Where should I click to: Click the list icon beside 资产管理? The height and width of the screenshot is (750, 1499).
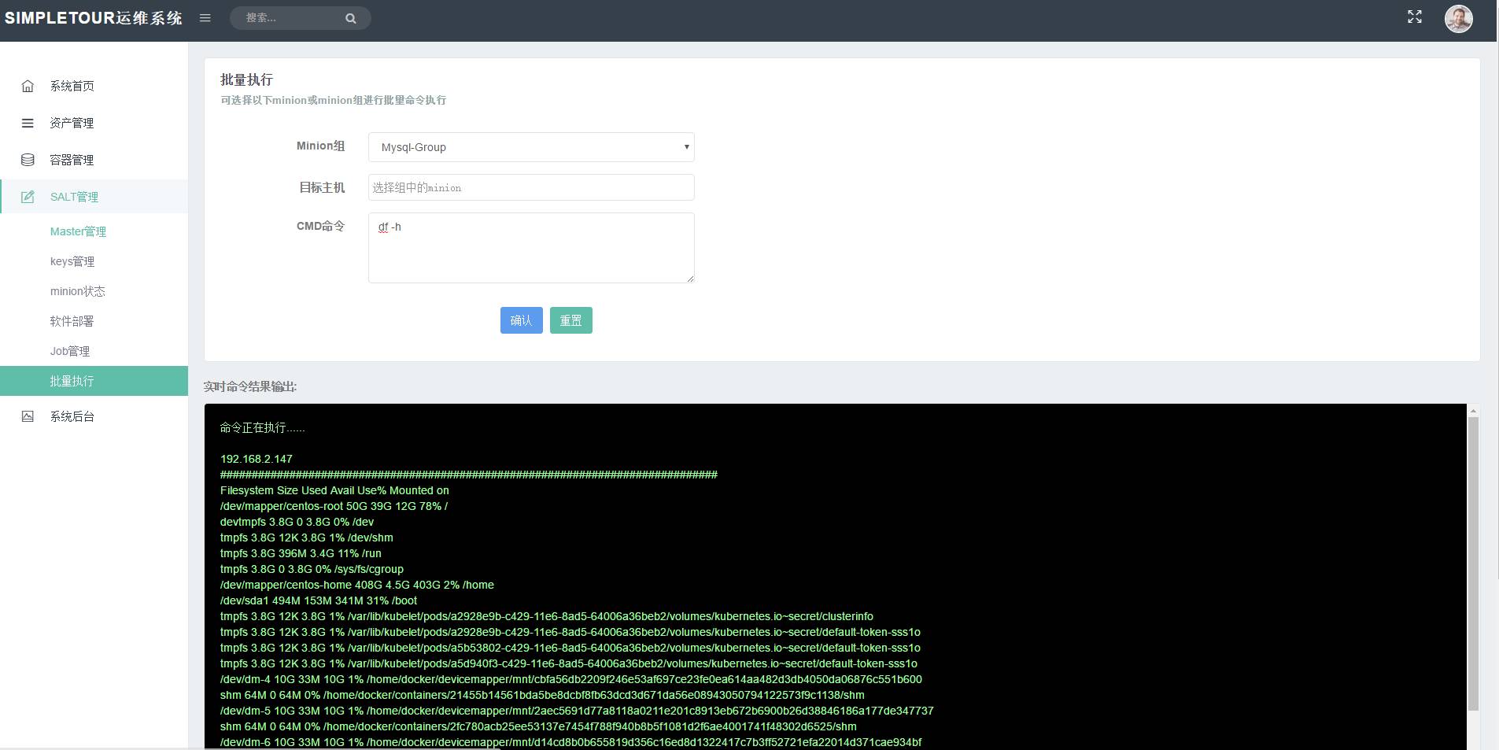click(x=28, y=123)
